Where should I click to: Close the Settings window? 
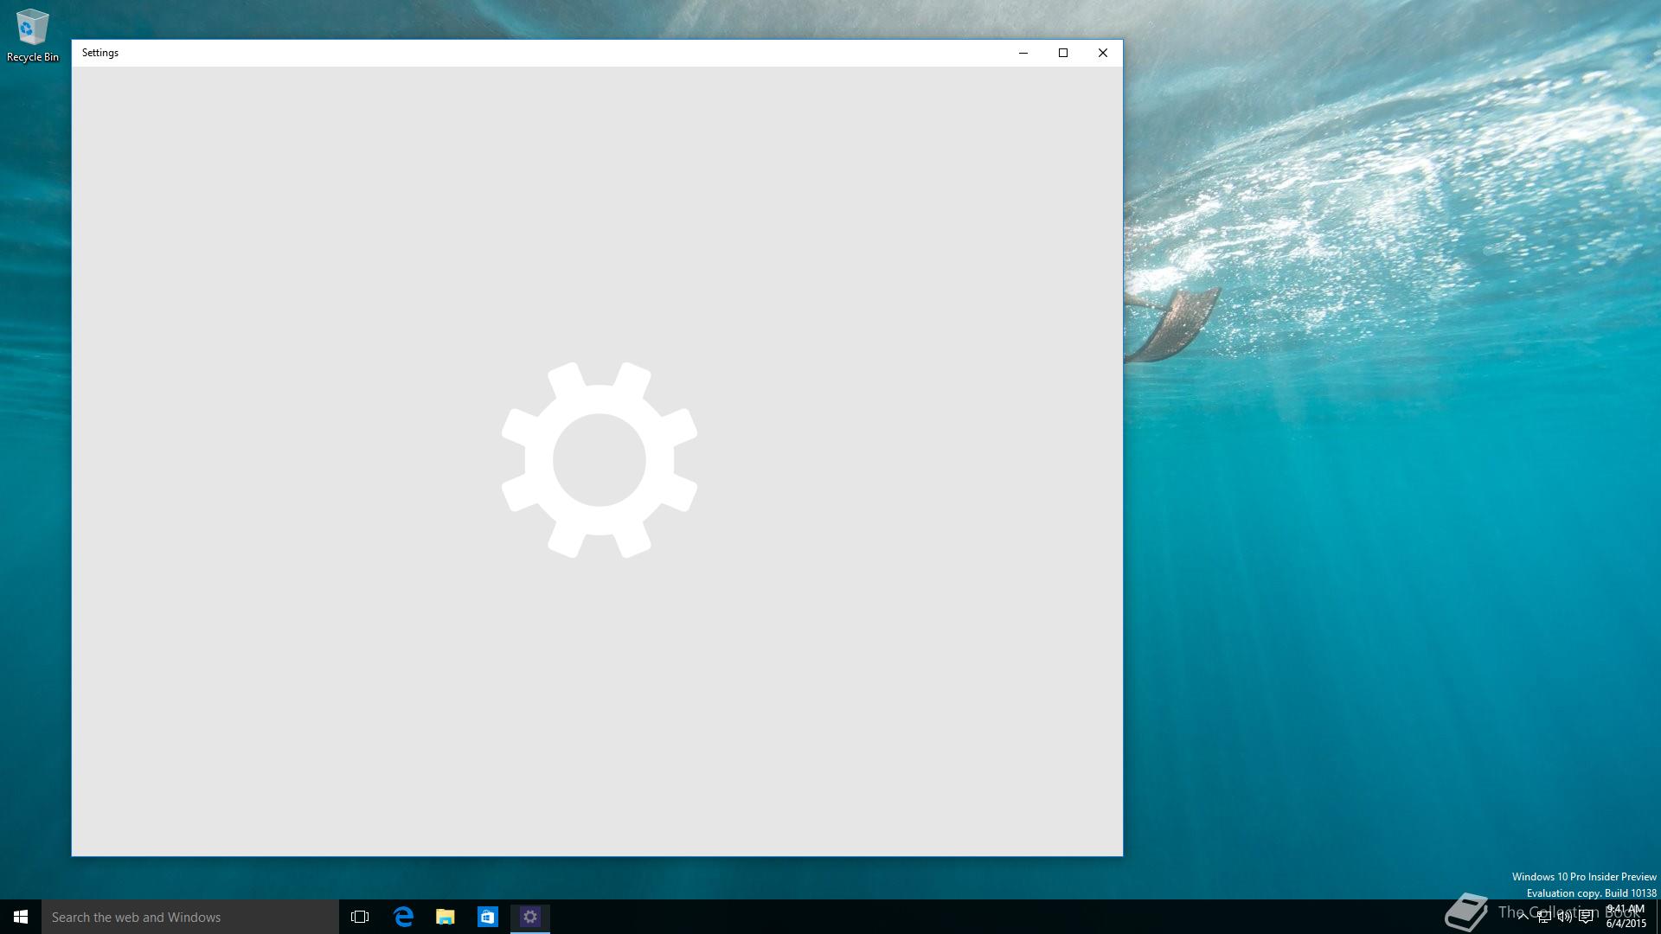point(1103,53)
